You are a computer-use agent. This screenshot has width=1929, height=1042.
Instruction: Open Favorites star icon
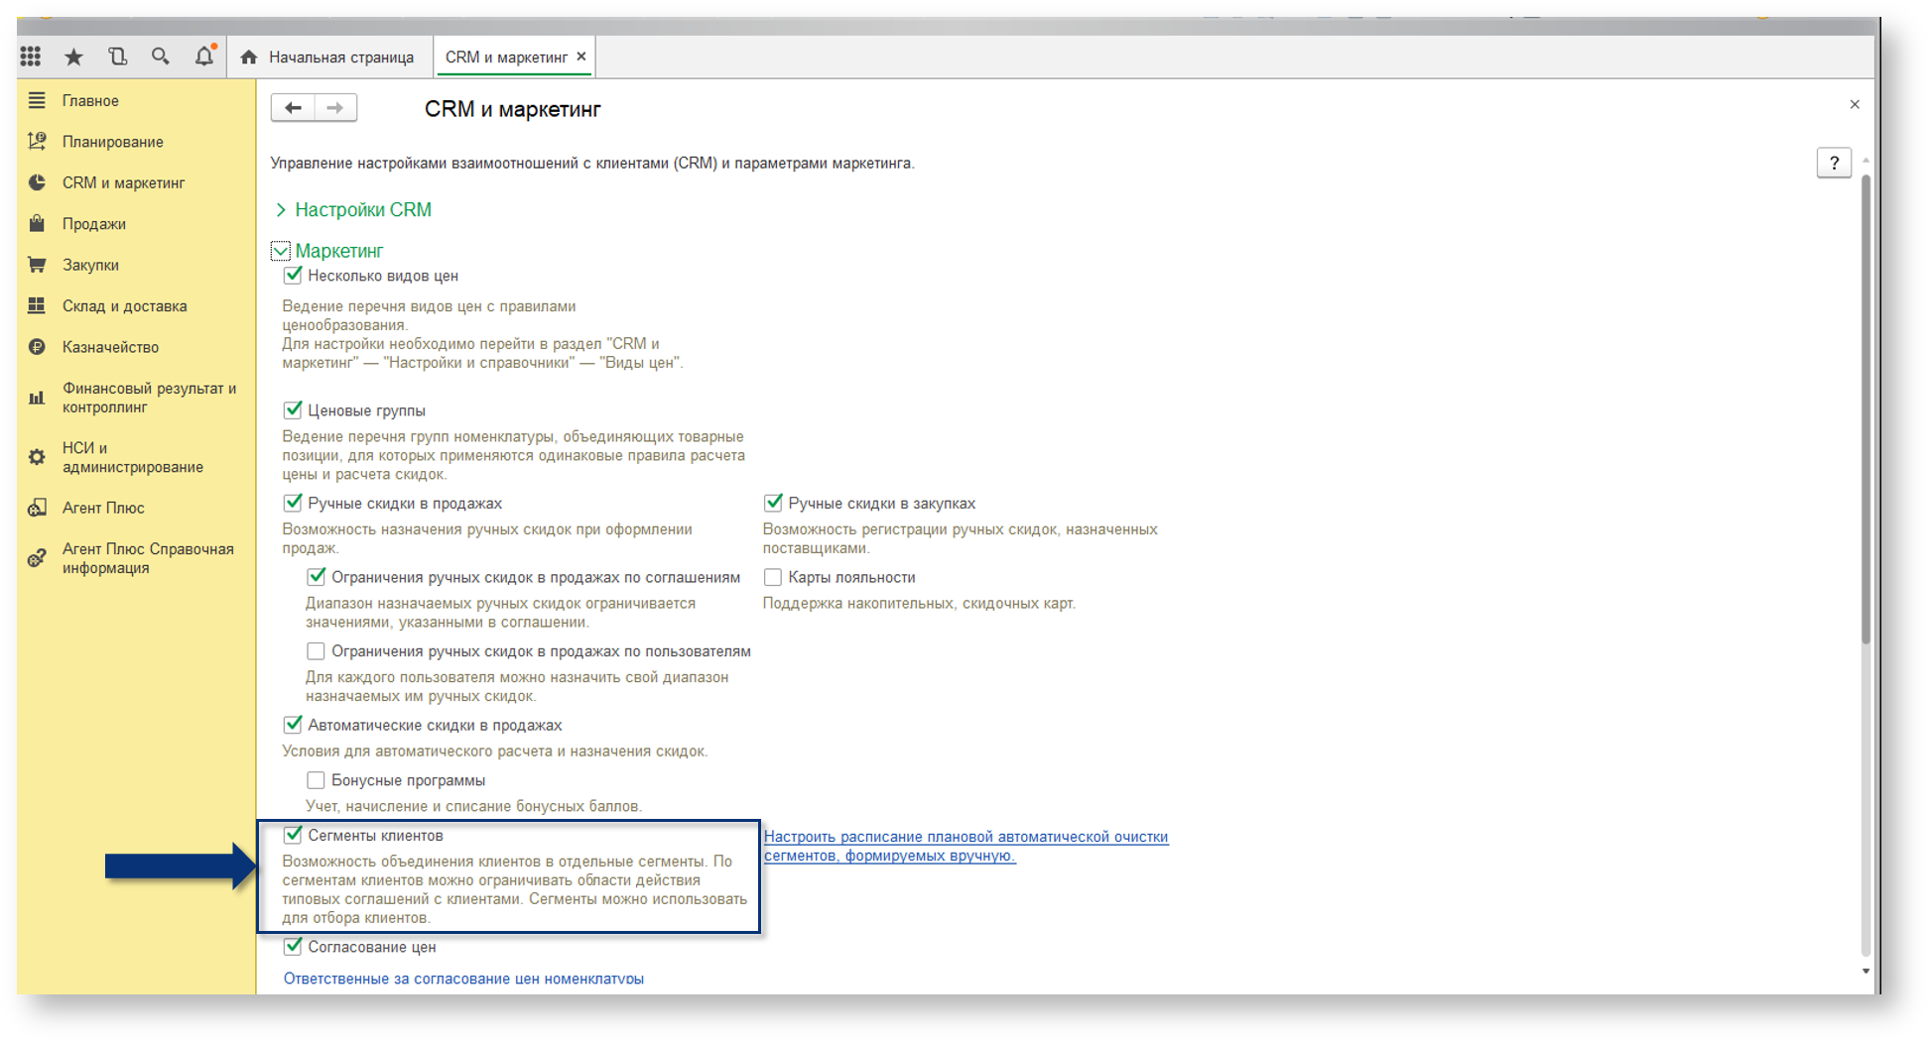point(73,57)
